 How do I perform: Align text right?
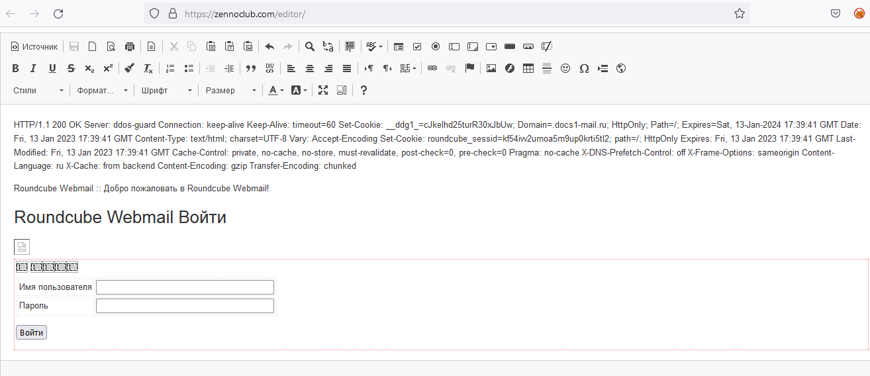point(328,68)
